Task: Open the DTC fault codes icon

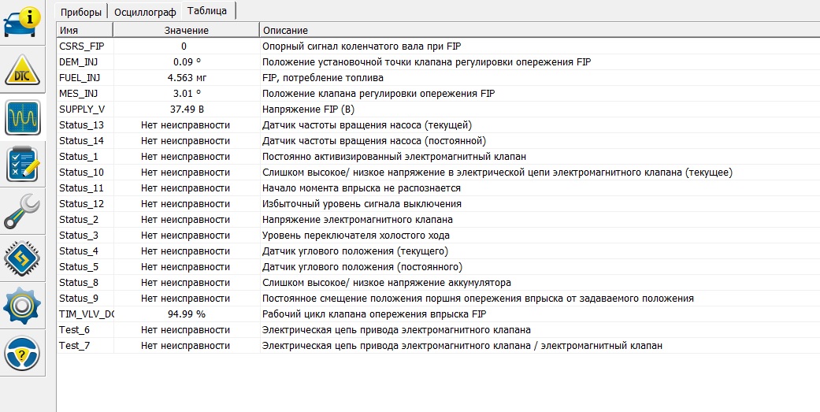Action: [x=23, y=70]
